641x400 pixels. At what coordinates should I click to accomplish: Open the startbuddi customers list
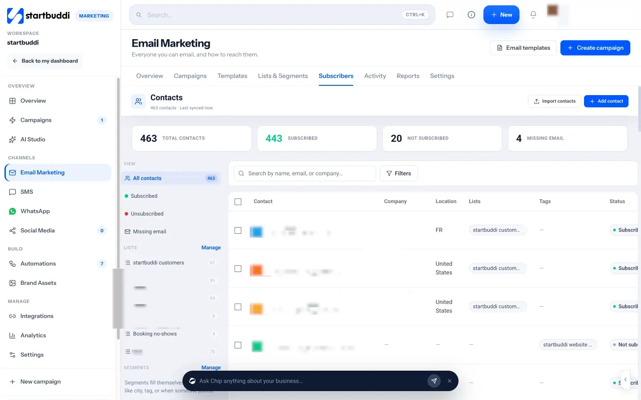pos(171,263)
